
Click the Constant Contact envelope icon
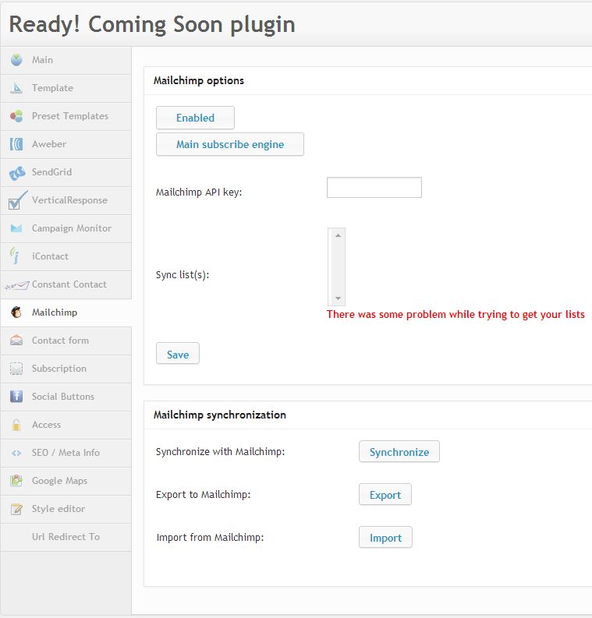(x=17, y=285)
